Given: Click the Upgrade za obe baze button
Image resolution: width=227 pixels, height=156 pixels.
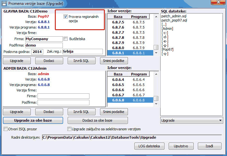Looking at the screenshot, I should [x=33, y=120].
